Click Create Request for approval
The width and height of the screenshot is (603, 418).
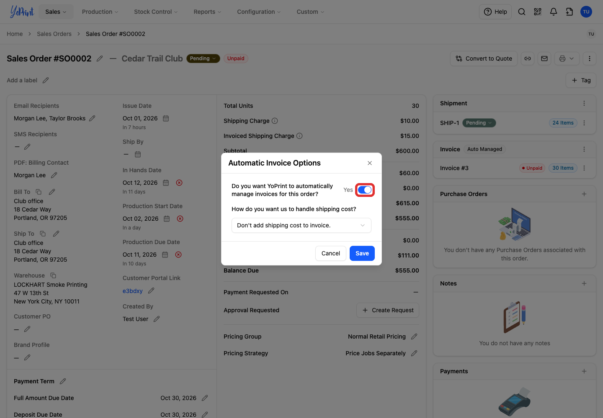[x=388, y=310]
